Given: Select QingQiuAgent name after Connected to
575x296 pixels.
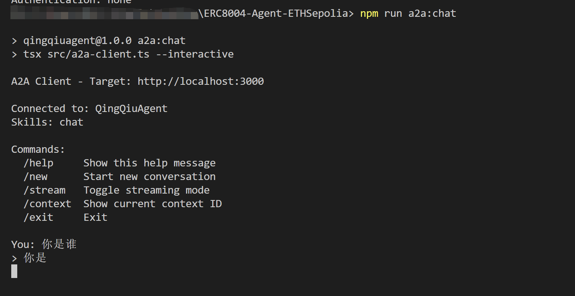Looking at the screenshot, I should click(131, 109).
